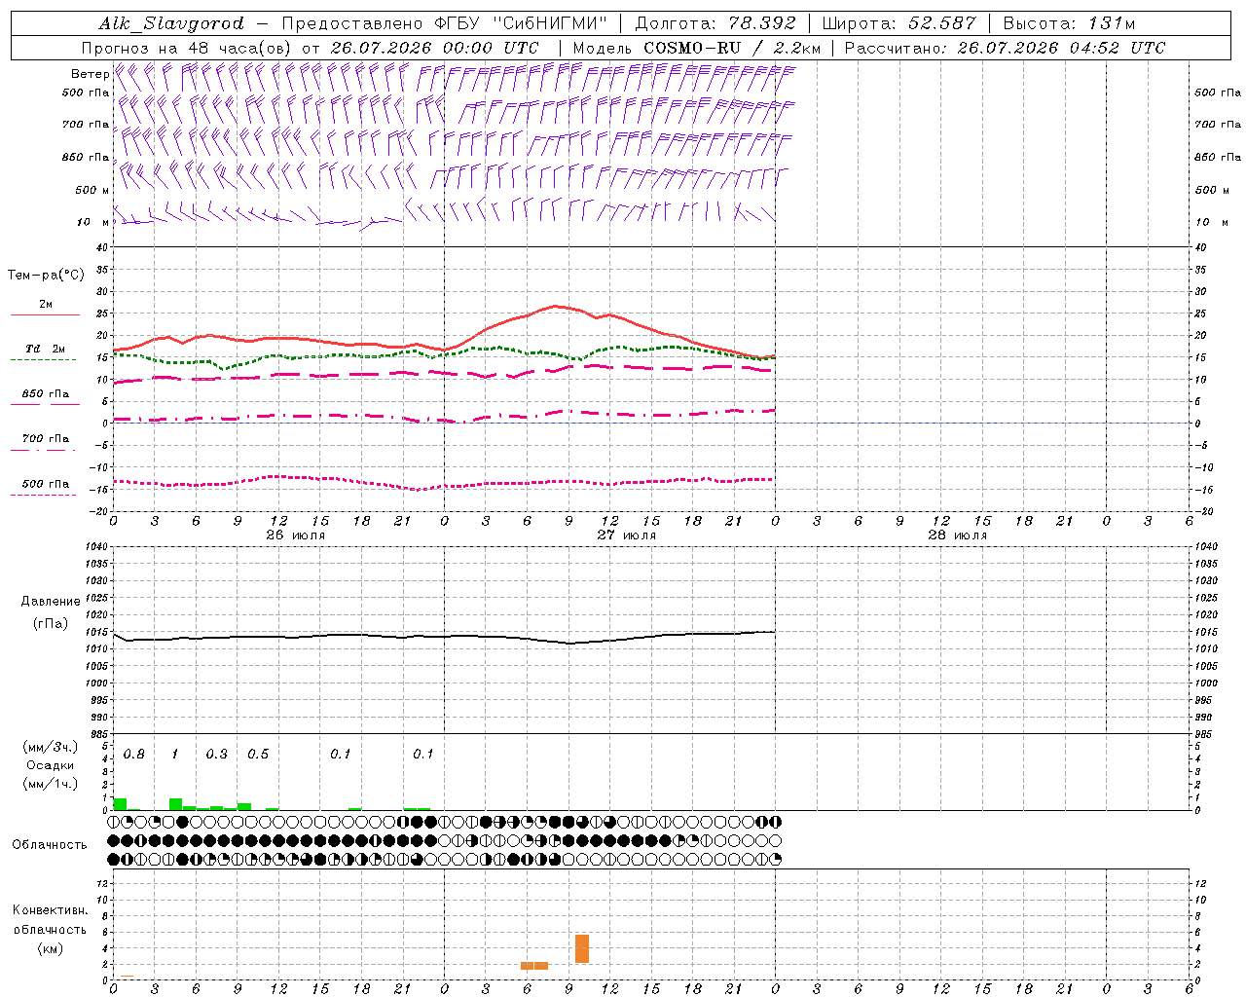Click the 2м temperature legend line
Viewport: 1246px width, 997px height.
pyautogui.click(x=45, y=308)
